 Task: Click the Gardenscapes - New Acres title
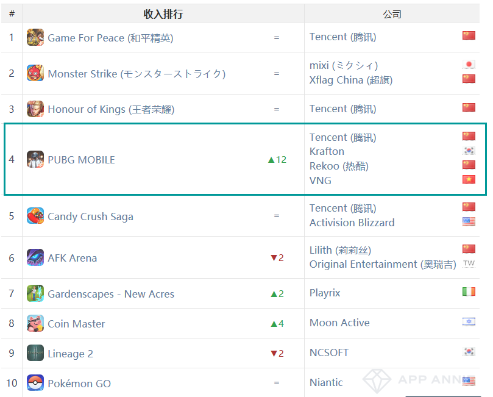[x=111, y=294]
